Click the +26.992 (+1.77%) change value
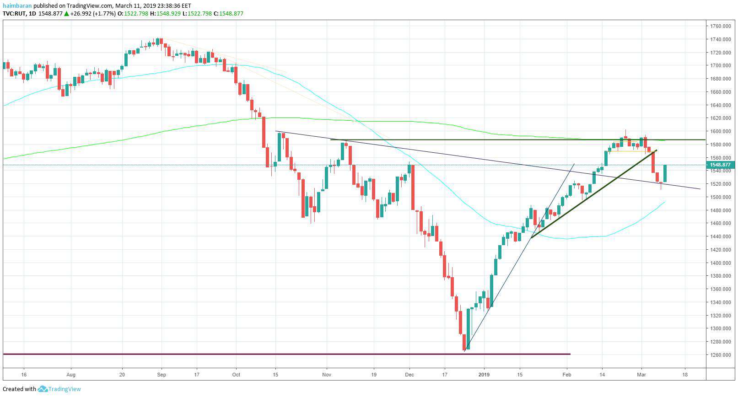Viewport: 738px width, 397px height. 93,14
